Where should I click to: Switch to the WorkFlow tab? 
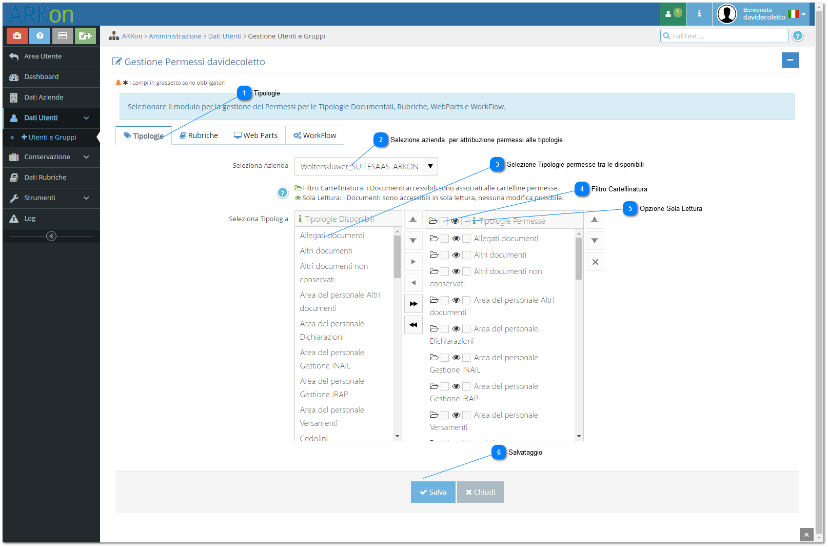(315, 135)
